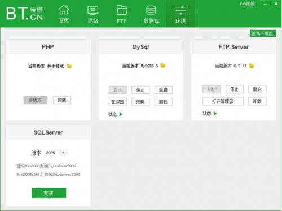Open PHP install folder icon
The height and width of the screenshot is (211, 282).
(69, 66)
